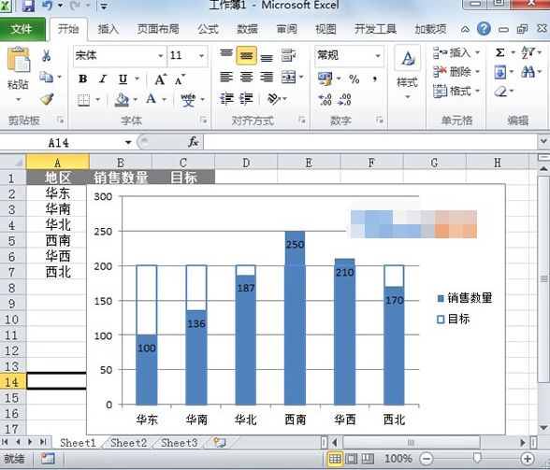Toggle italic formatting
550x470 pixels.
pos(103,79)
